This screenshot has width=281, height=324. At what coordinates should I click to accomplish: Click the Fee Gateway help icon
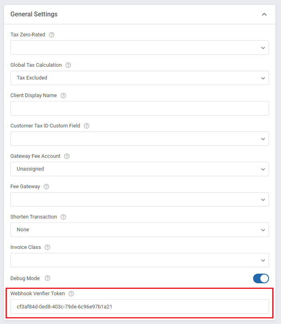pos(46,187)
